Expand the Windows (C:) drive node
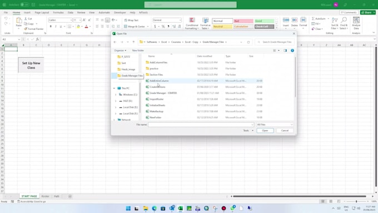Viewport: 378px width, 213px height. 116,95
